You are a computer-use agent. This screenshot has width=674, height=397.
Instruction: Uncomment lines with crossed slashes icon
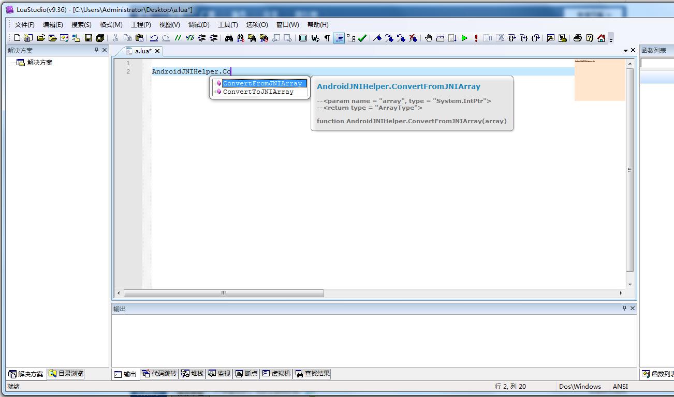pyautogui.click(x=189, y=38)
